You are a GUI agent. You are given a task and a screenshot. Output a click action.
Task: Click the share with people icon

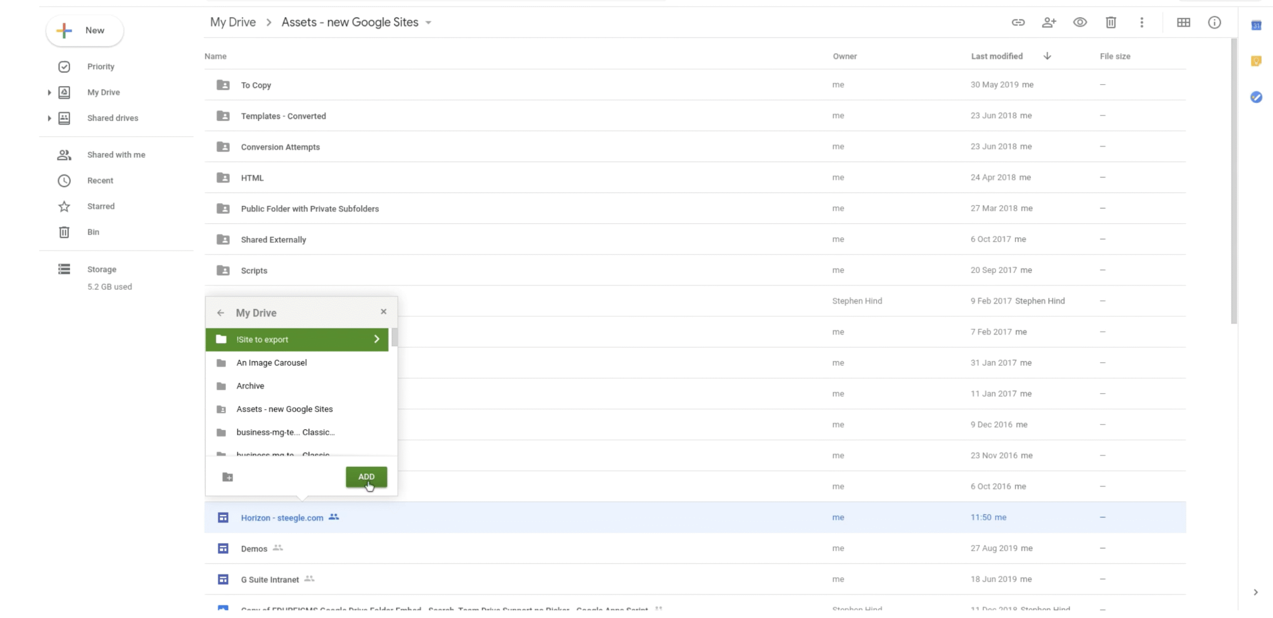(x=1049, y=22)
